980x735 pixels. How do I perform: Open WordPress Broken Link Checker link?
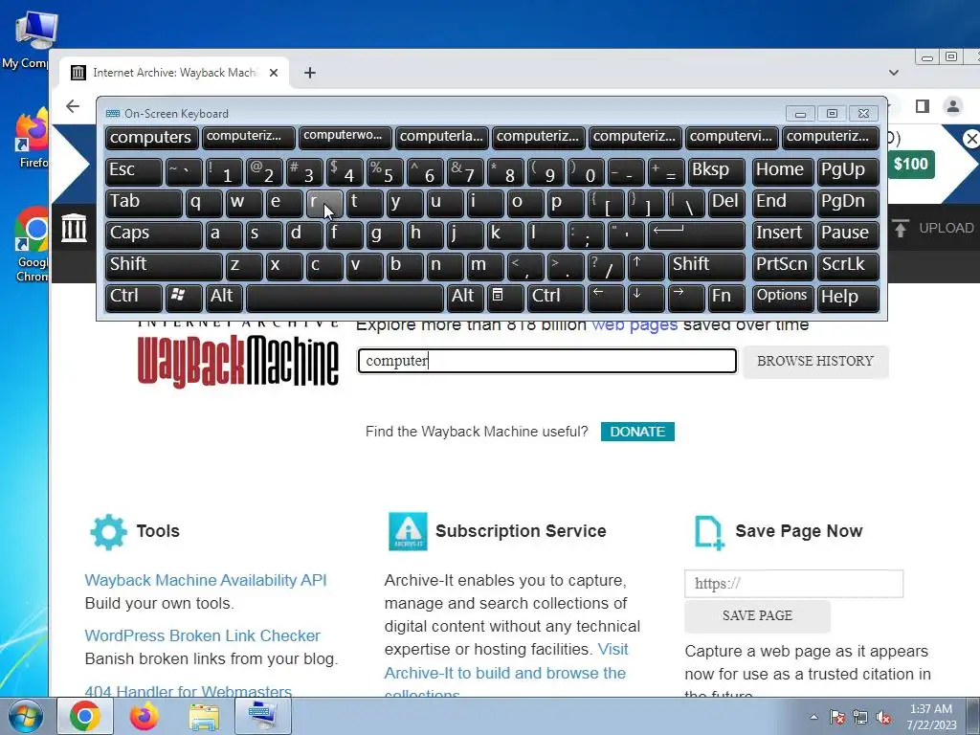click(x=203, y=635)
